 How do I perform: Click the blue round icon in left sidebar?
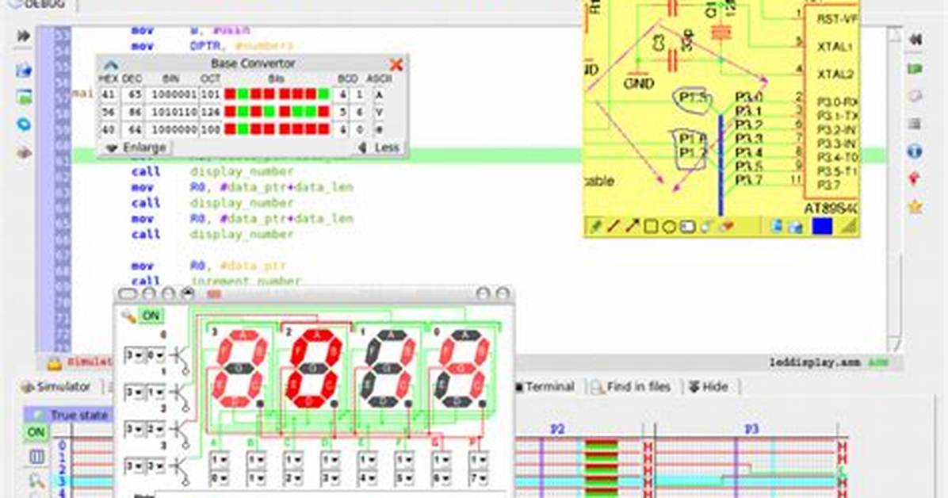24,124
